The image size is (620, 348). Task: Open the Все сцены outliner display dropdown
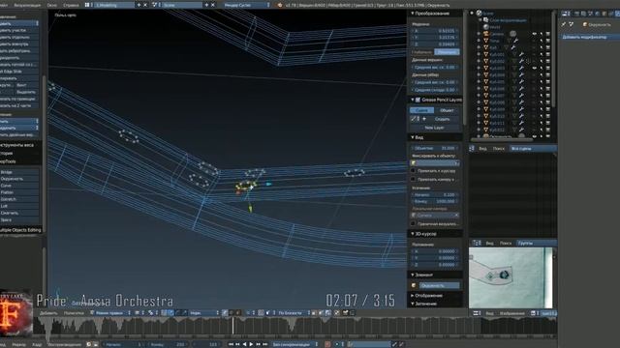coord(533,148)
